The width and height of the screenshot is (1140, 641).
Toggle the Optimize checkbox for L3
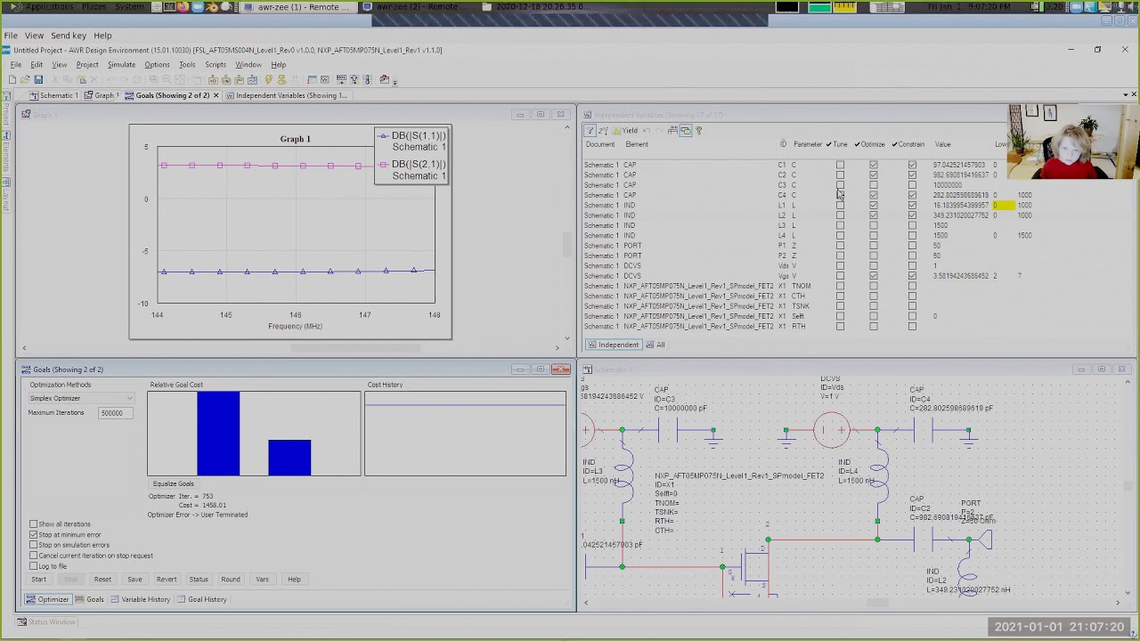click(874, 225)
